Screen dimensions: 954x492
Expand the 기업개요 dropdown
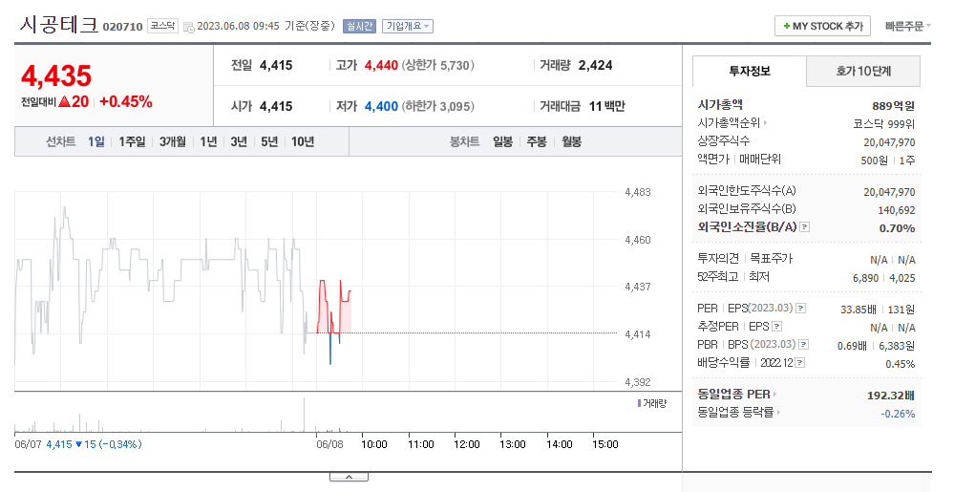408,26
